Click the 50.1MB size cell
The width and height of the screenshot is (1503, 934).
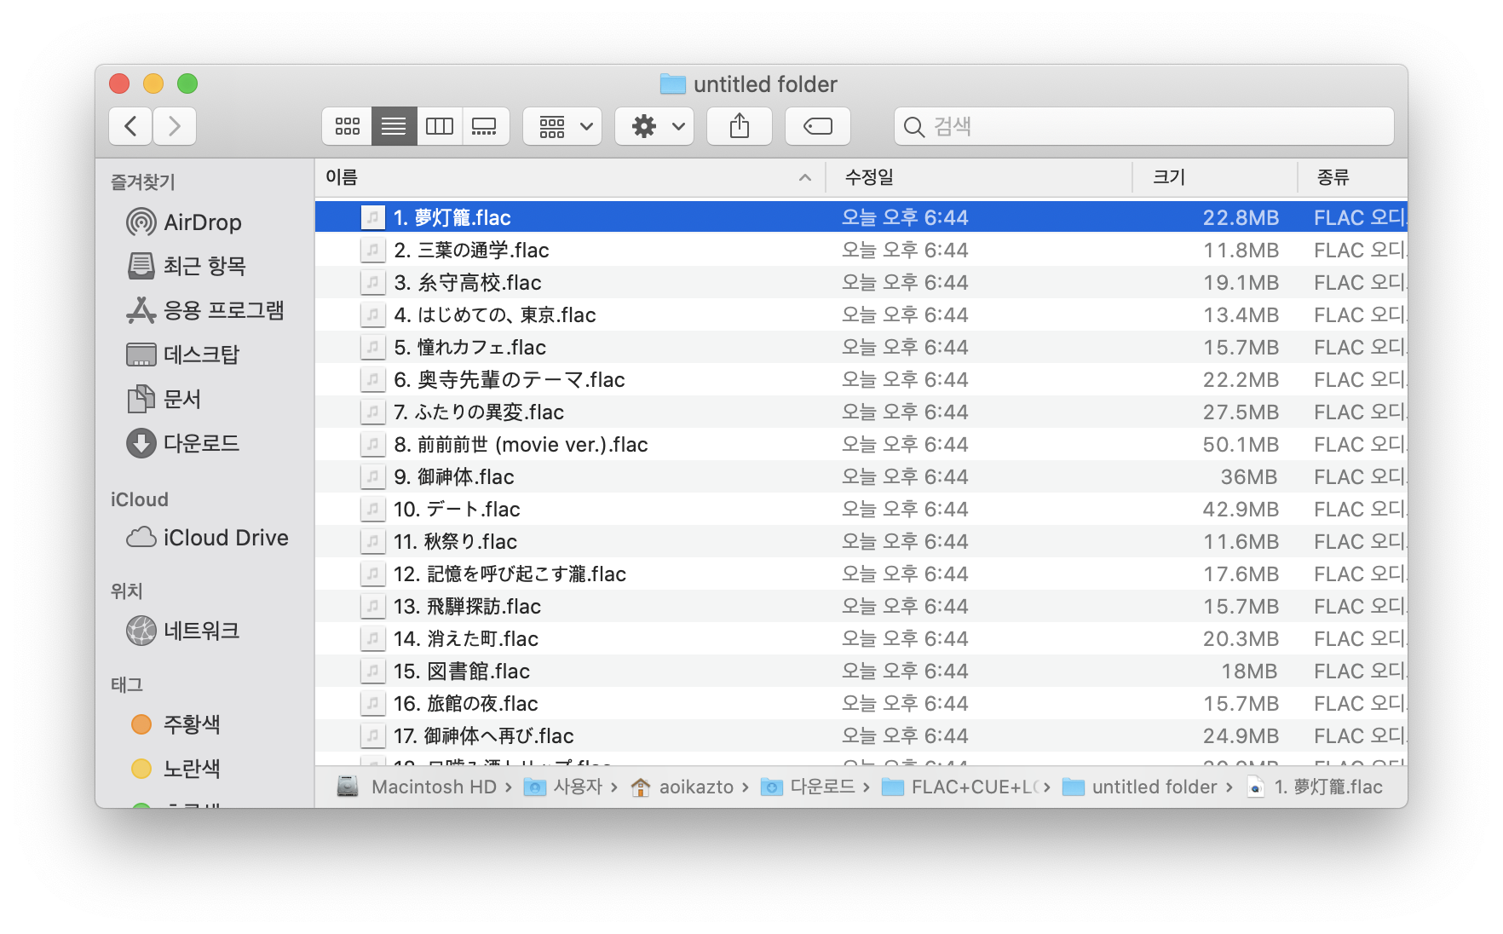click(x=1241, y=444)
